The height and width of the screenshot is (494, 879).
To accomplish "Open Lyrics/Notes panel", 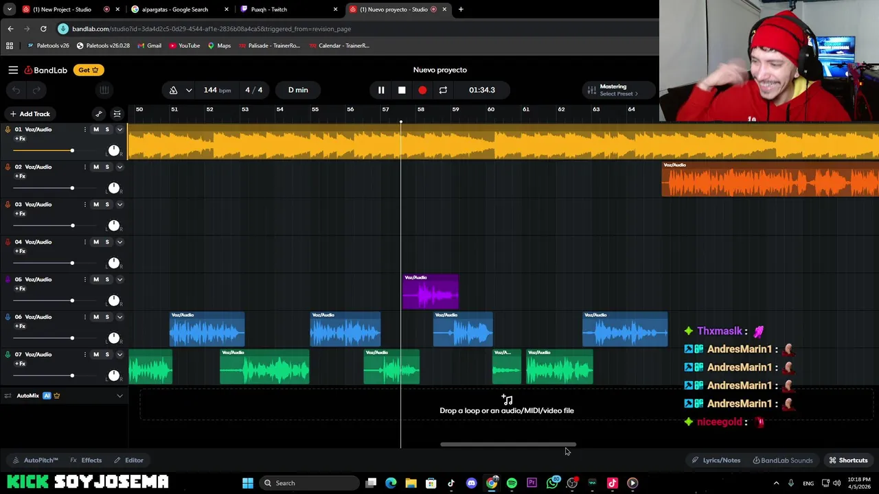I will pyautogui.click(x=716, y=460).
